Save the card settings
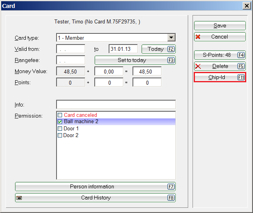This screenshot has width=253, height=213. tap(220, 26)
